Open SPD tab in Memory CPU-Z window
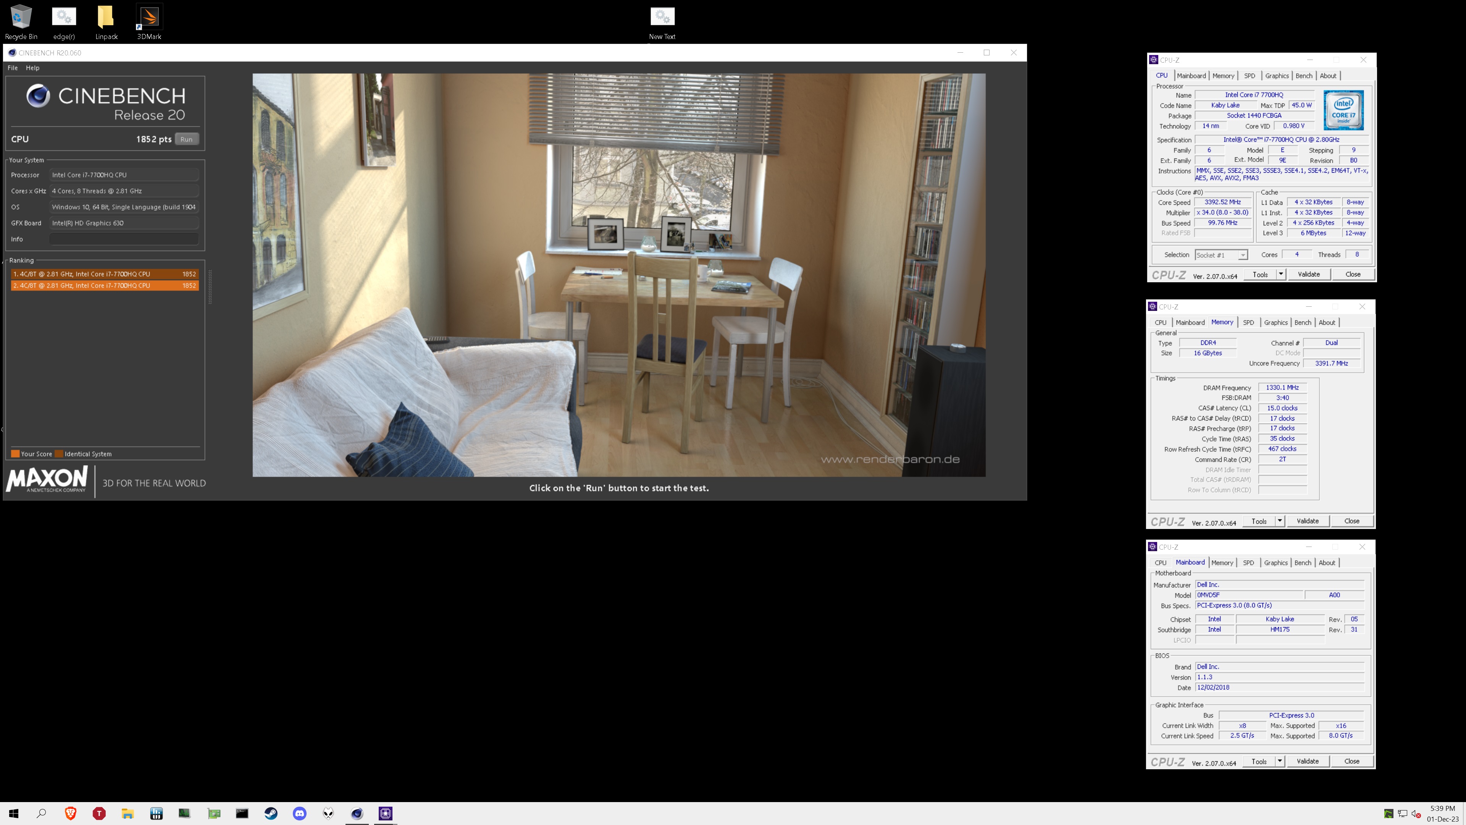1466x825 pixels. coord(1248,322)
